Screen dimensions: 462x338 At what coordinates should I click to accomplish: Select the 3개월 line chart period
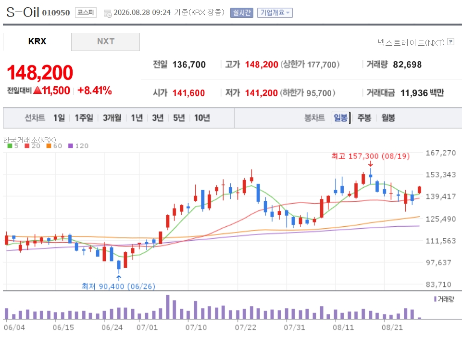click(112, 118)
